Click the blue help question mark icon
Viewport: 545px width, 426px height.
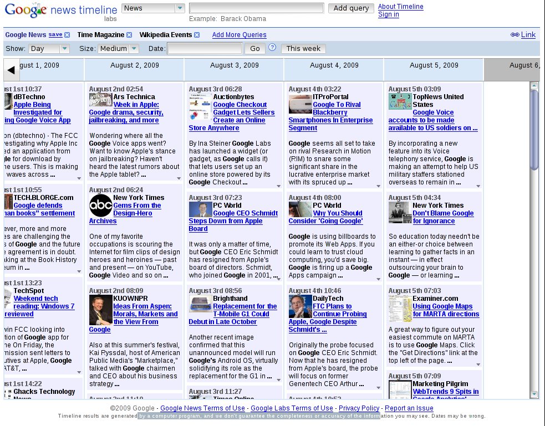coord(272,48)
